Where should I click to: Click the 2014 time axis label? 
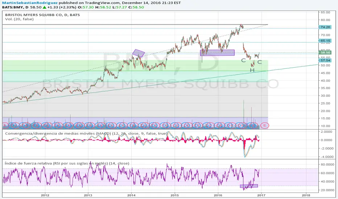[131, 195]
